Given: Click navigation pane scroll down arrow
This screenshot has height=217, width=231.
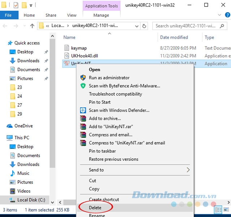Looking at the screenshot, I should pyautogui.click(x=52, y=203).
